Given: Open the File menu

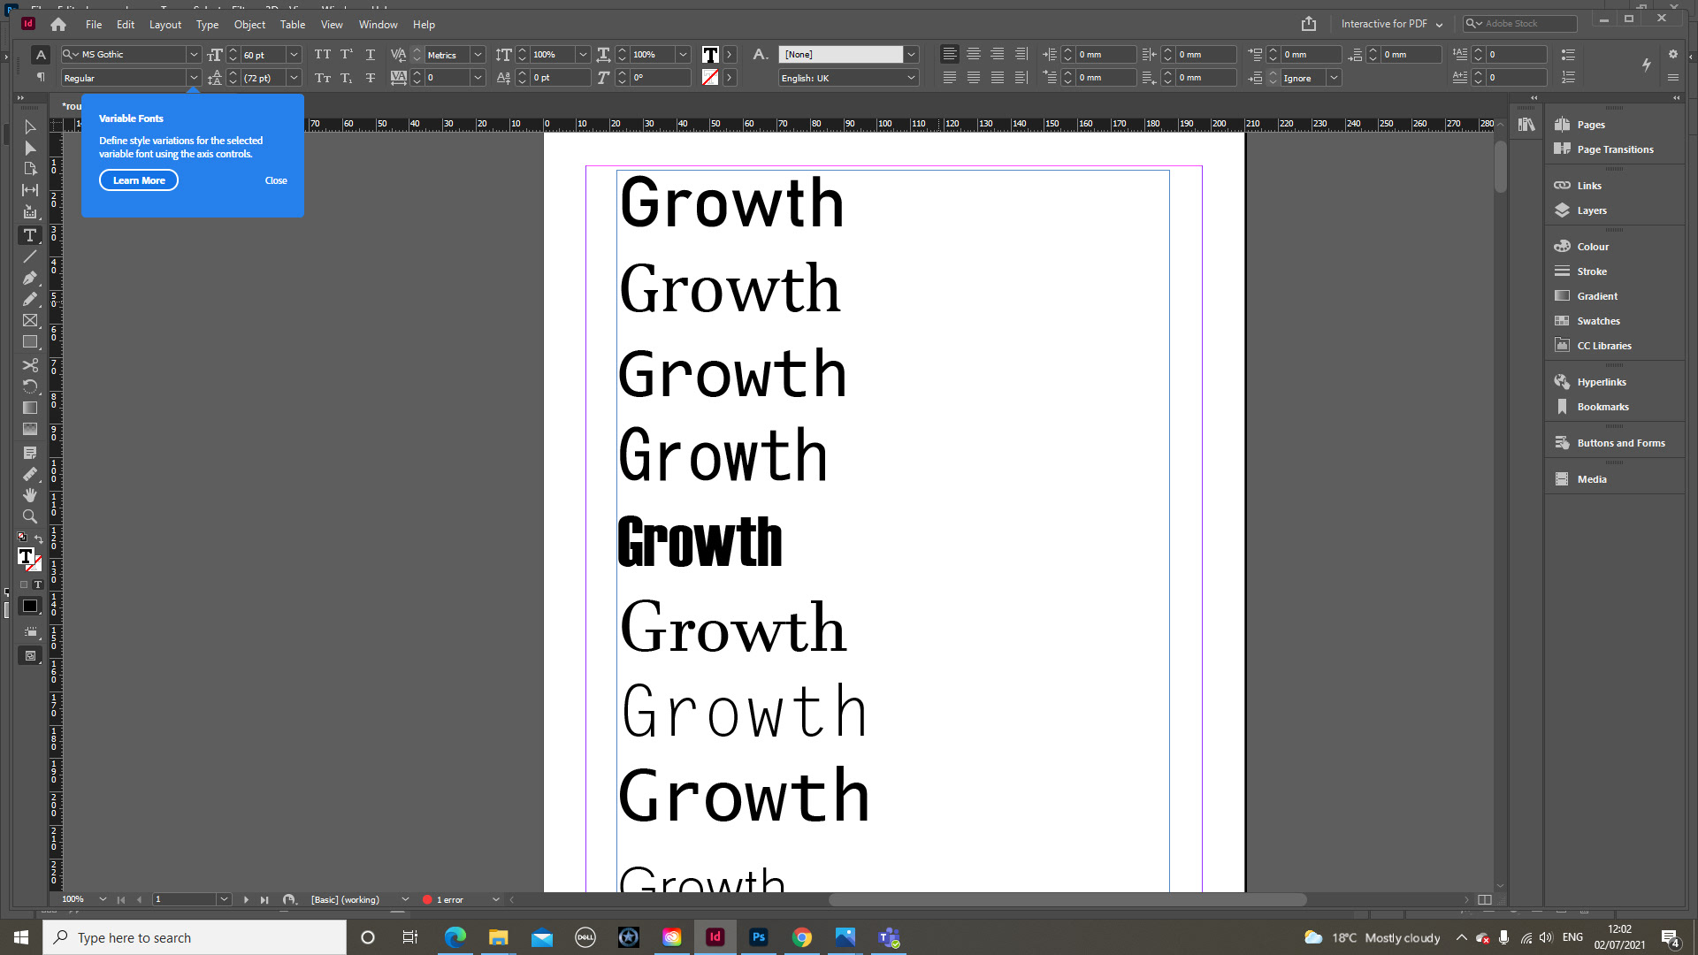Looking at the screenshot, I should click(x=94, y=25).
